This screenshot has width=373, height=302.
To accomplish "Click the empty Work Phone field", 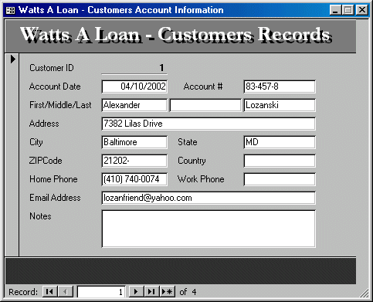I will [280, 179].
